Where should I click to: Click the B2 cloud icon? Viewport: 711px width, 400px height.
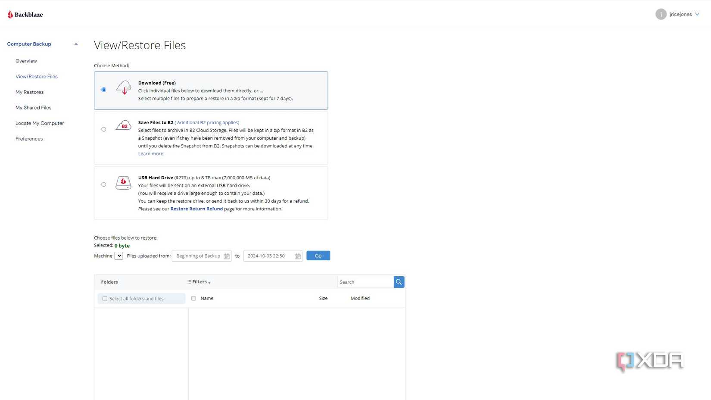pos(123,125)
